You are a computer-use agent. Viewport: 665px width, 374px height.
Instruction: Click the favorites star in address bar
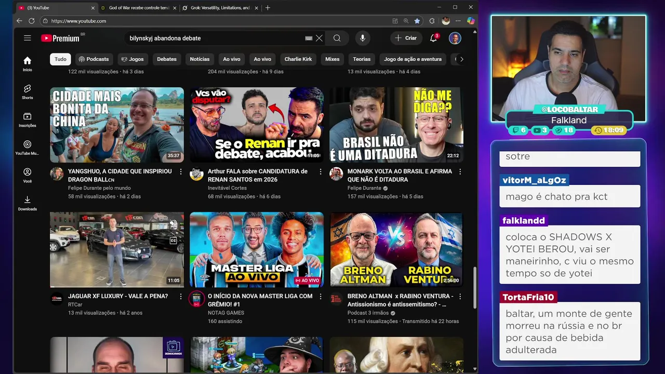[417, 21]
